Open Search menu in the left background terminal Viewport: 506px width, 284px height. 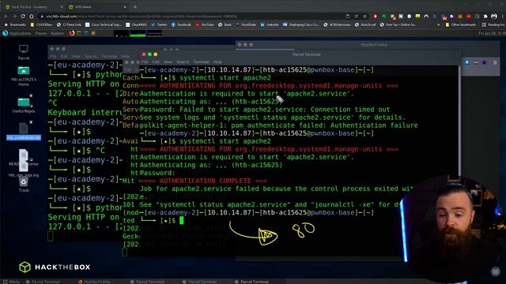pos(91,56)
